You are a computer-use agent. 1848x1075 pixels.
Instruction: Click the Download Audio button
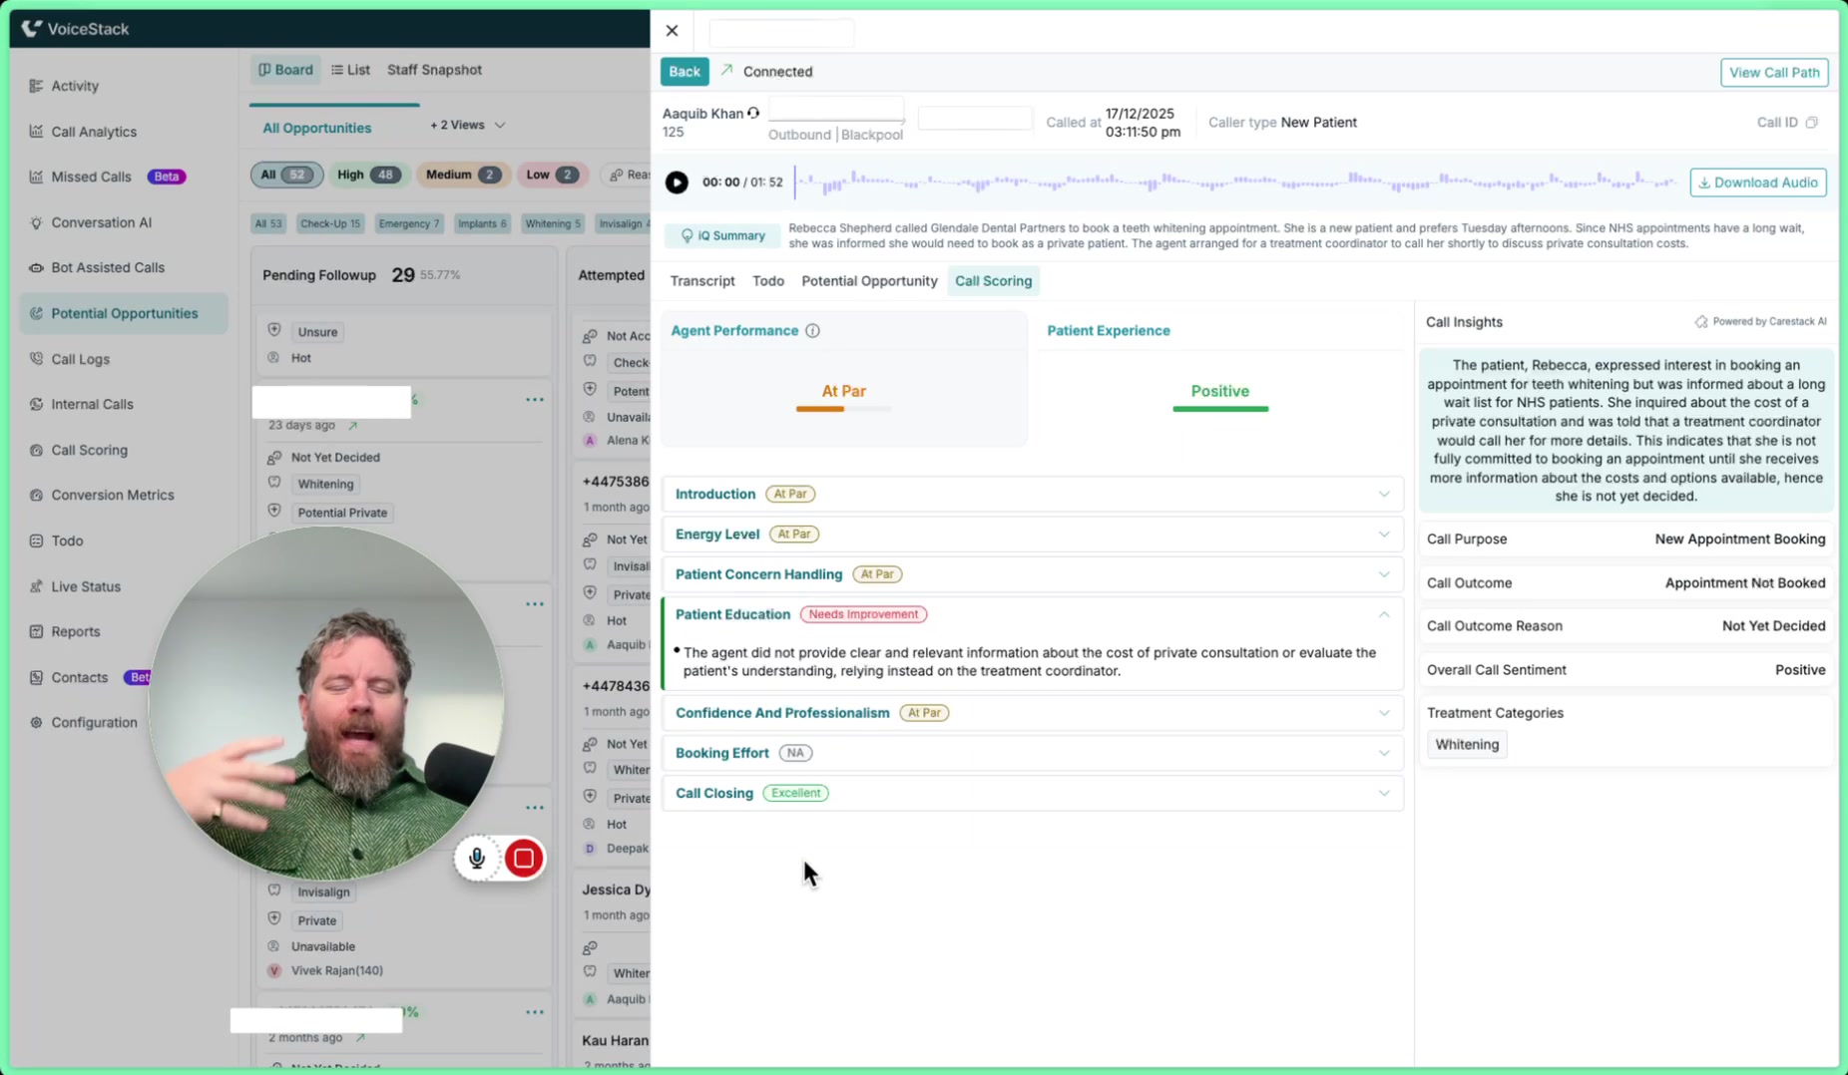tap(1757, 182)
